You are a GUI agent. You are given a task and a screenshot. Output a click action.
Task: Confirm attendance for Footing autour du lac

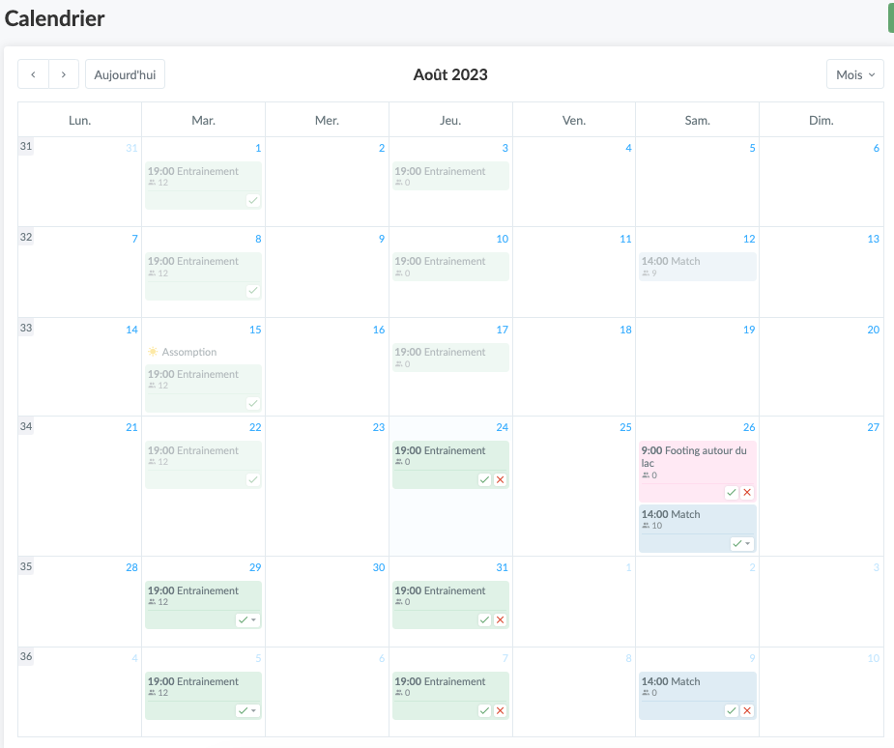pos(732,493)
